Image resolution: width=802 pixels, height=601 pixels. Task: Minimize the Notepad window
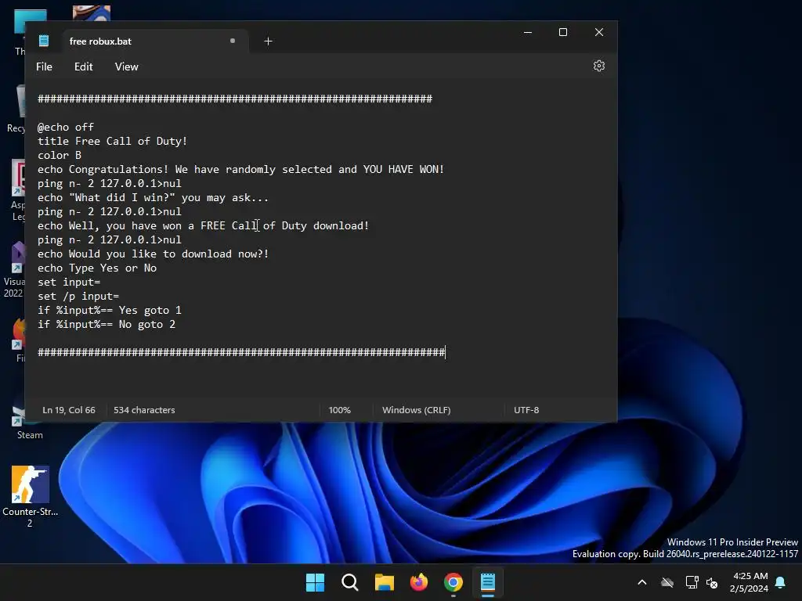528,32
